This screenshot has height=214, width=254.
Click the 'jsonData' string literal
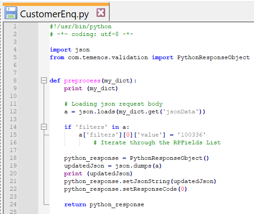click(181, 112)
